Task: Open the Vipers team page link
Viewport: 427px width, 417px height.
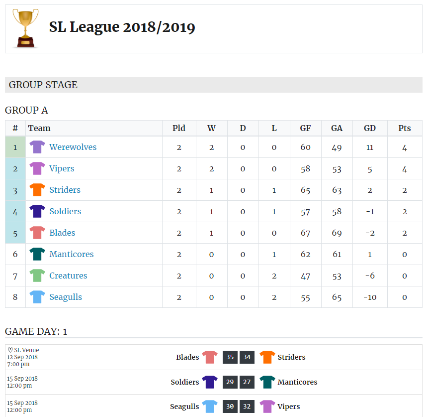Action: click(62, 168)
